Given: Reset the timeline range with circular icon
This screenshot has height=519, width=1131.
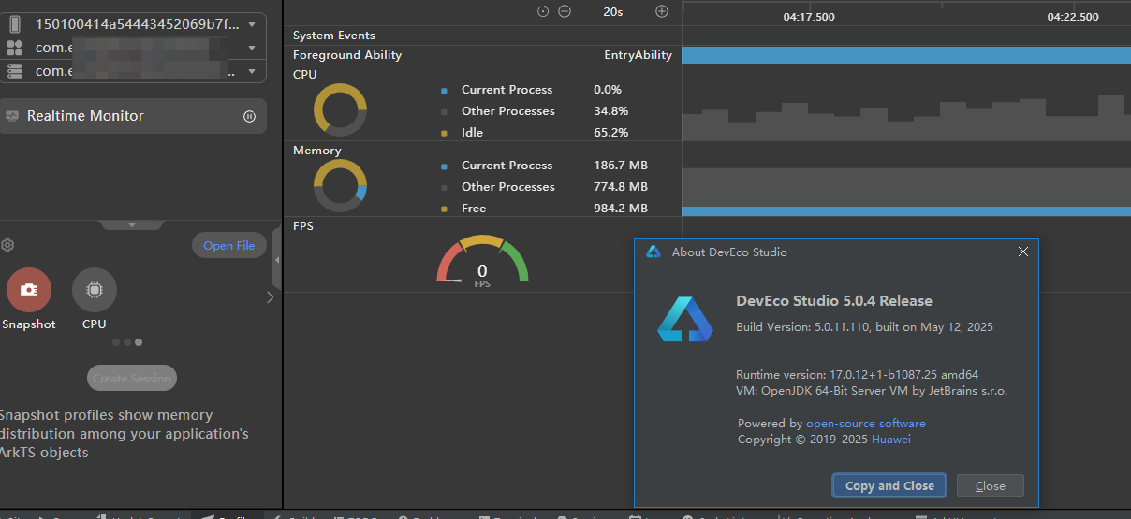Looking at the screenshot, I should pos(543,11).
